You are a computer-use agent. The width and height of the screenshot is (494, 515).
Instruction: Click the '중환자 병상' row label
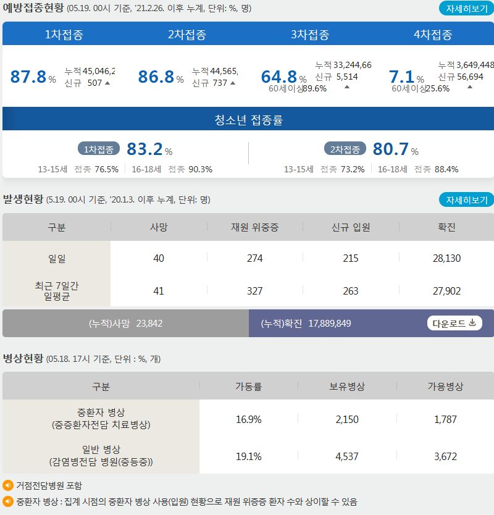coord(101,418)
